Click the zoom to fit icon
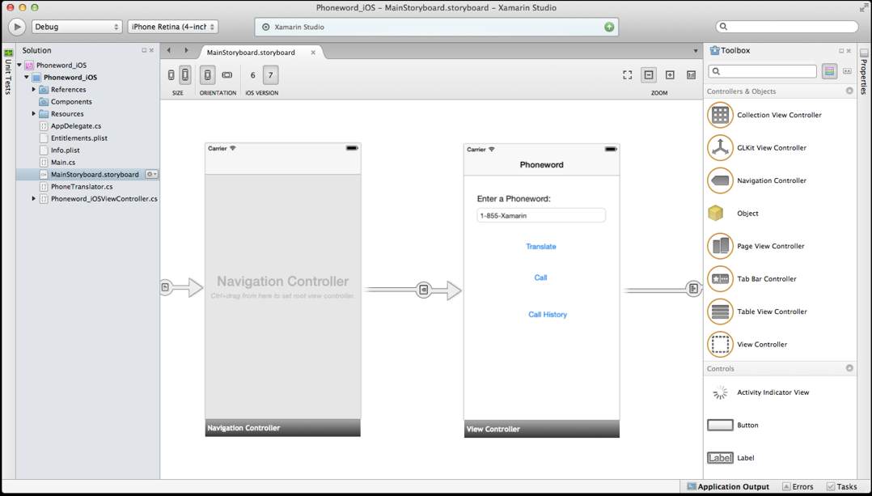Viewport: 872px width, 496px height. pyautogui.click(x=628, y=75)
